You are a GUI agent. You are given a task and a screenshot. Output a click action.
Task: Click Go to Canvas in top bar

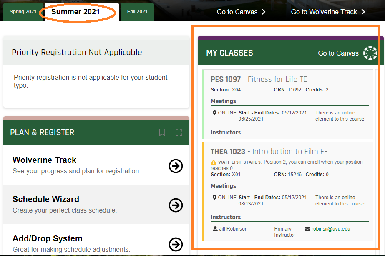[x=241, y=12]
